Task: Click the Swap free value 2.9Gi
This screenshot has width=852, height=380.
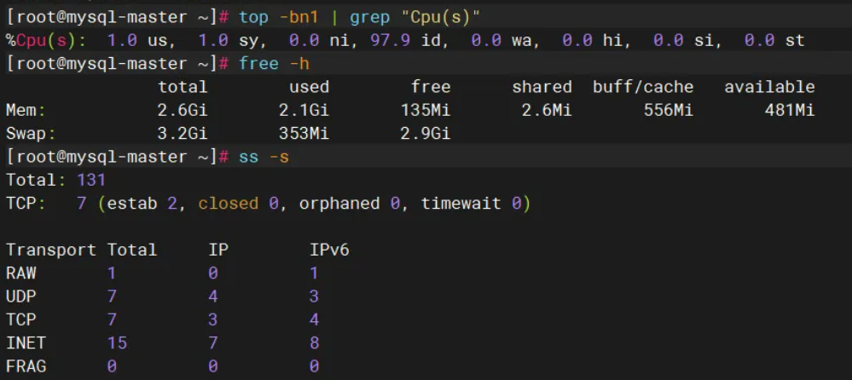Action: tap(426, 134)
